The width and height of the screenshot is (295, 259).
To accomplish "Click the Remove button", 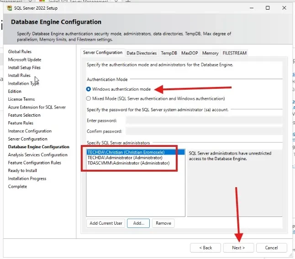I will click(x=163, y=223).
